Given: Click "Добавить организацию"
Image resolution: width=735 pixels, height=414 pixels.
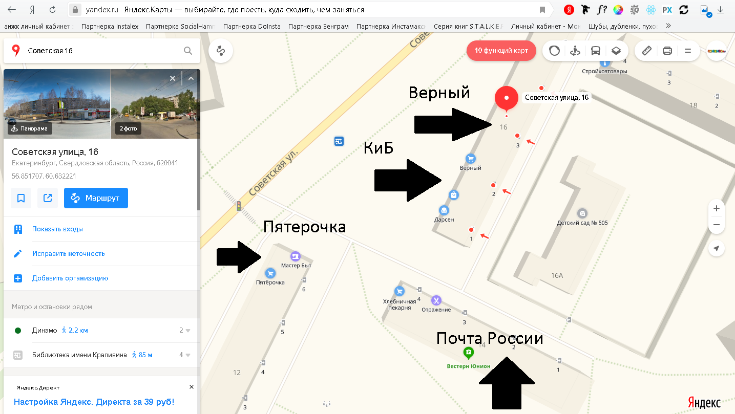Looking at the screenshot, I should click(x=70, y=278).
